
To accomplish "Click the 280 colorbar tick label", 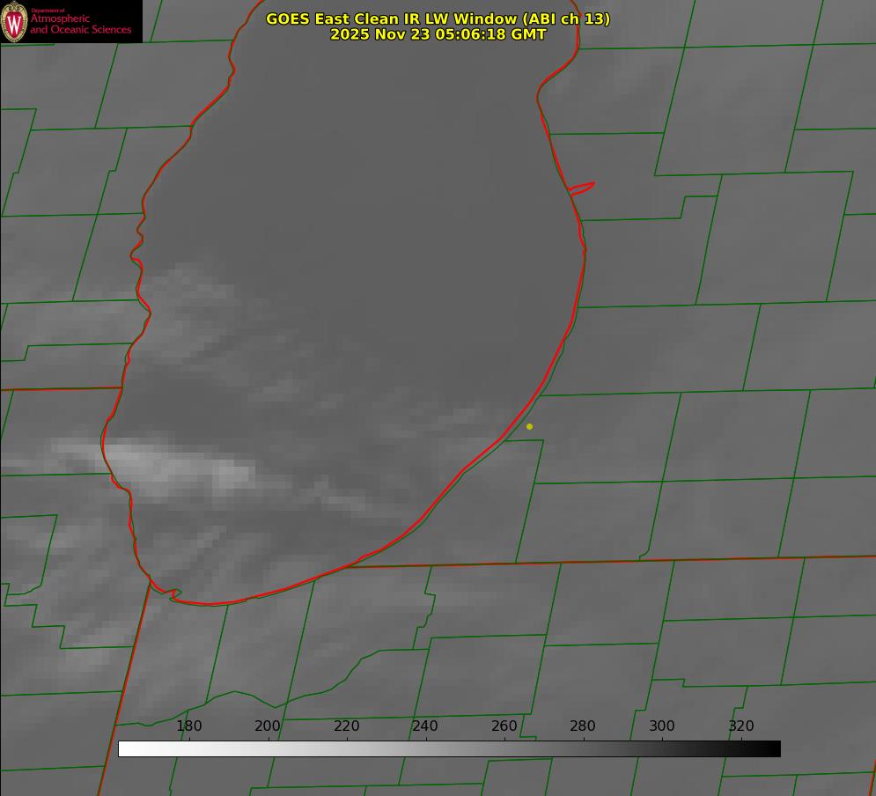I will 583,726.
